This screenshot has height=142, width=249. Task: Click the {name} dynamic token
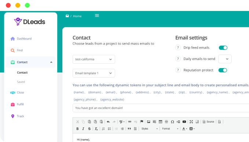pyautogui.click(x=78, y=92)
